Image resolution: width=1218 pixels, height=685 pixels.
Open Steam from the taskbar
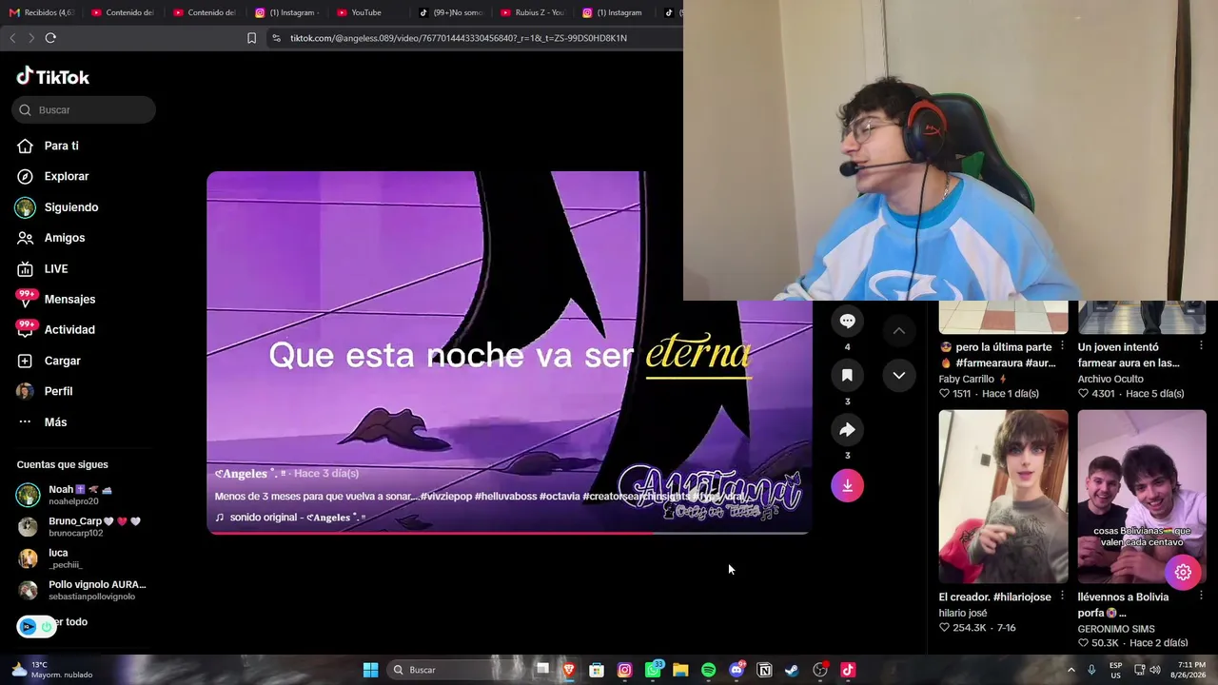click(x=792, y=670)
